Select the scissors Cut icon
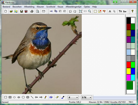 click(x=51, y=11)
